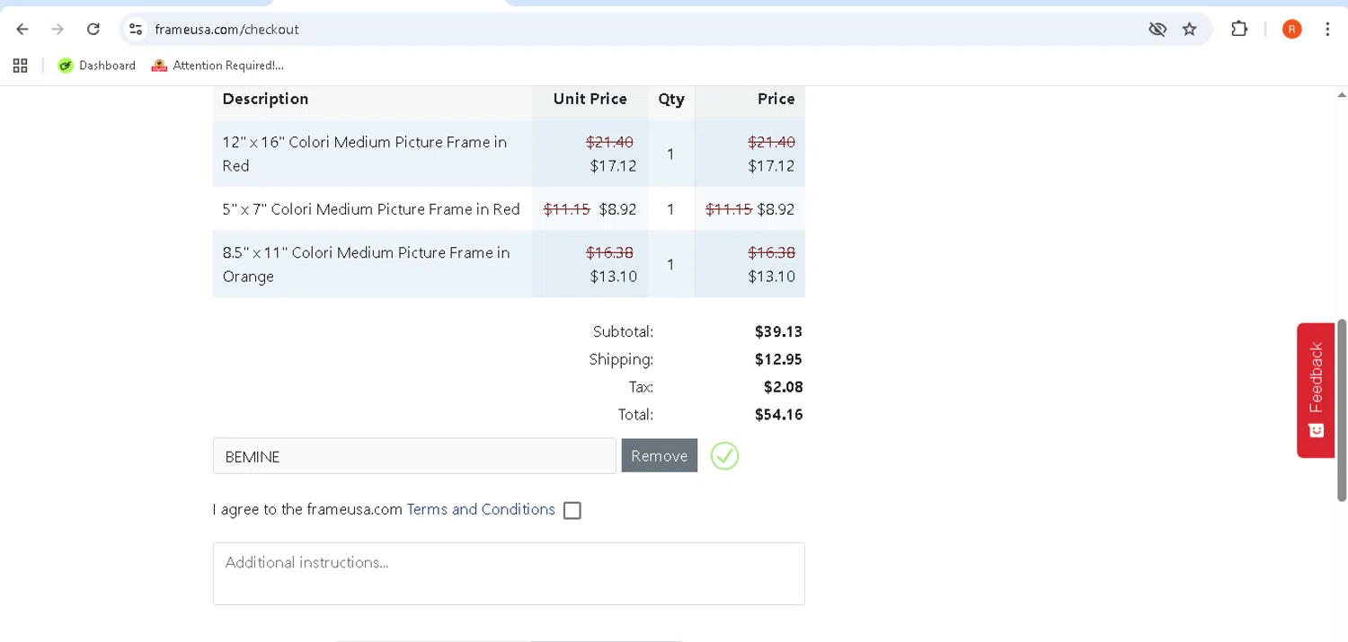
Task: Remove the BEMINE coupon code
Action: tap(659, 455)
